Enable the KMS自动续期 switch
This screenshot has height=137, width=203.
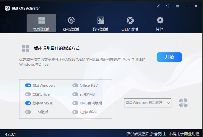tap(75, 103)
